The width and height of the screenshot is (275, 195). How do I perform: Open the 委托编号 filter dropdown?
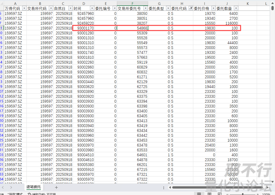click(115, 8)
